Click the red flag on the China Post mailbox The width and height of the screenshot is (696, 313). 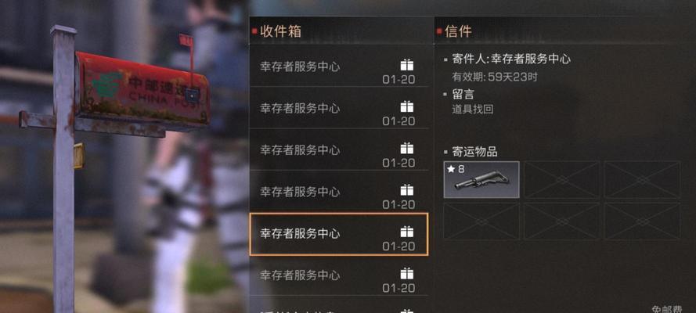click(186, 41)
